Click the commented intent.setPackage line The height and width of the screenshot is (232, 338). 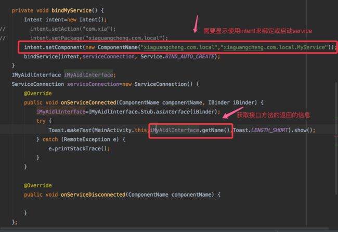click(x=99, y=38)
